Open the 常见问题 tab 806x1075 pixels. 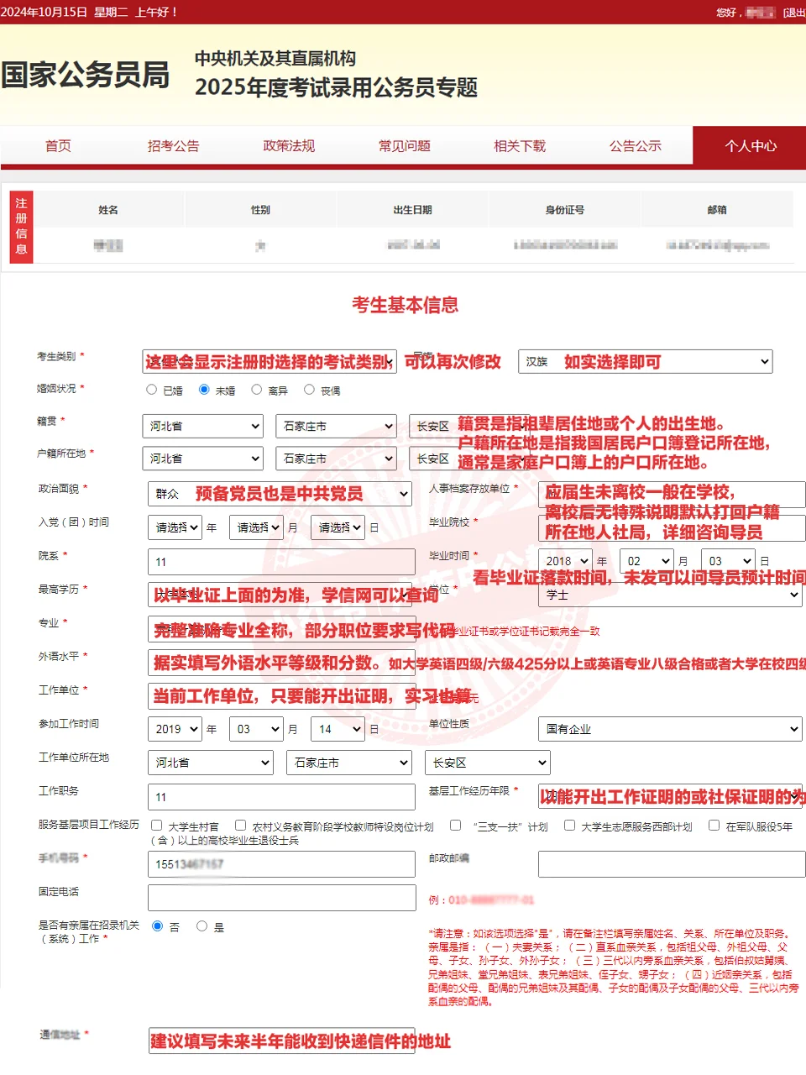click(404, 146)
